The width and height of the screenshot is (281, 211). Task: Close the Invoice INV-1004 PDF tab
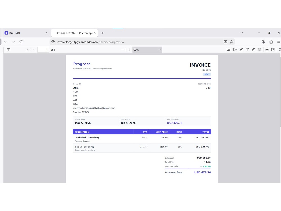[94, 33]
